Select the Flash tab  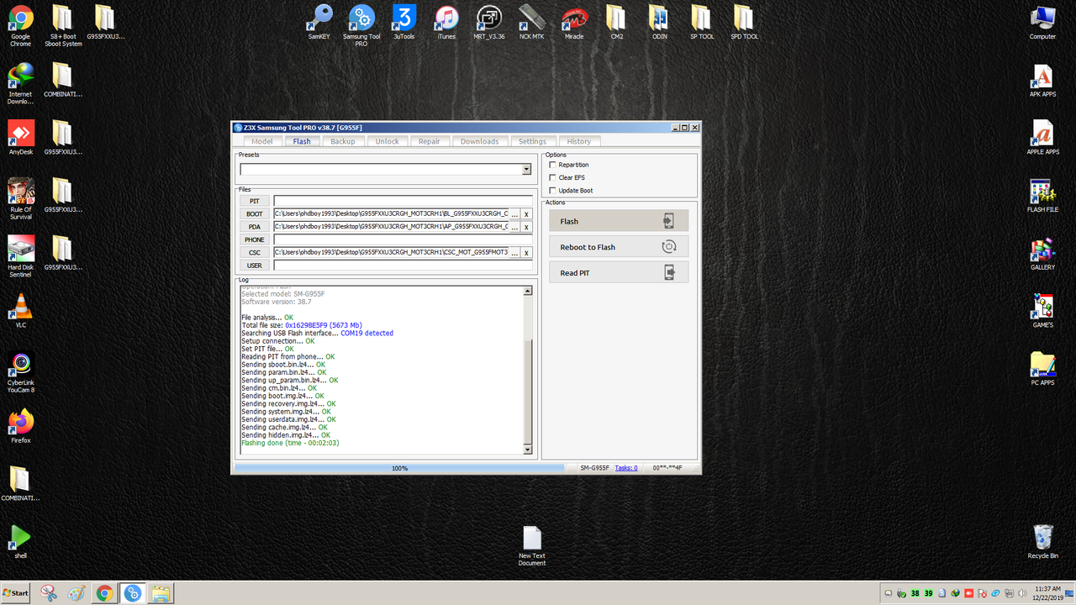pos(302,141)
